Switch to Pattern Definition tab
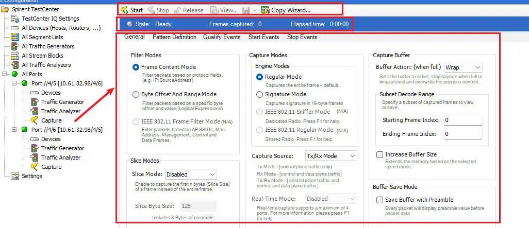529x228 pixels. pyautogui.click(x=174, y=37)
